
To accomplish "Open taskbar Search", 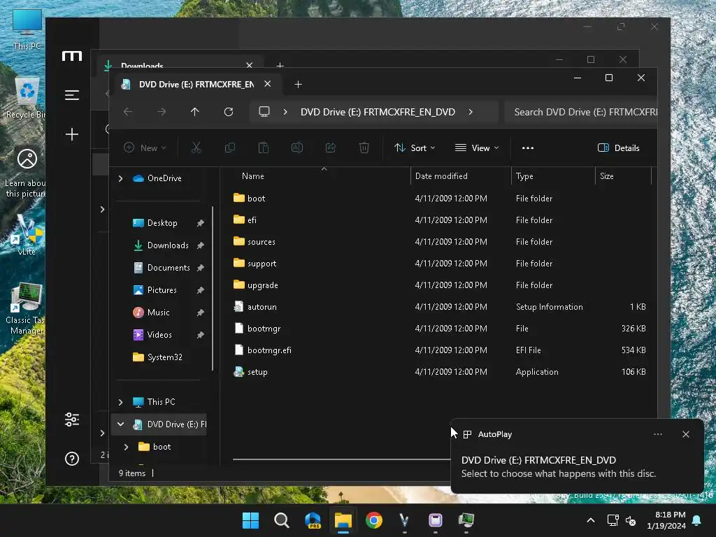I will coord(281,520).
